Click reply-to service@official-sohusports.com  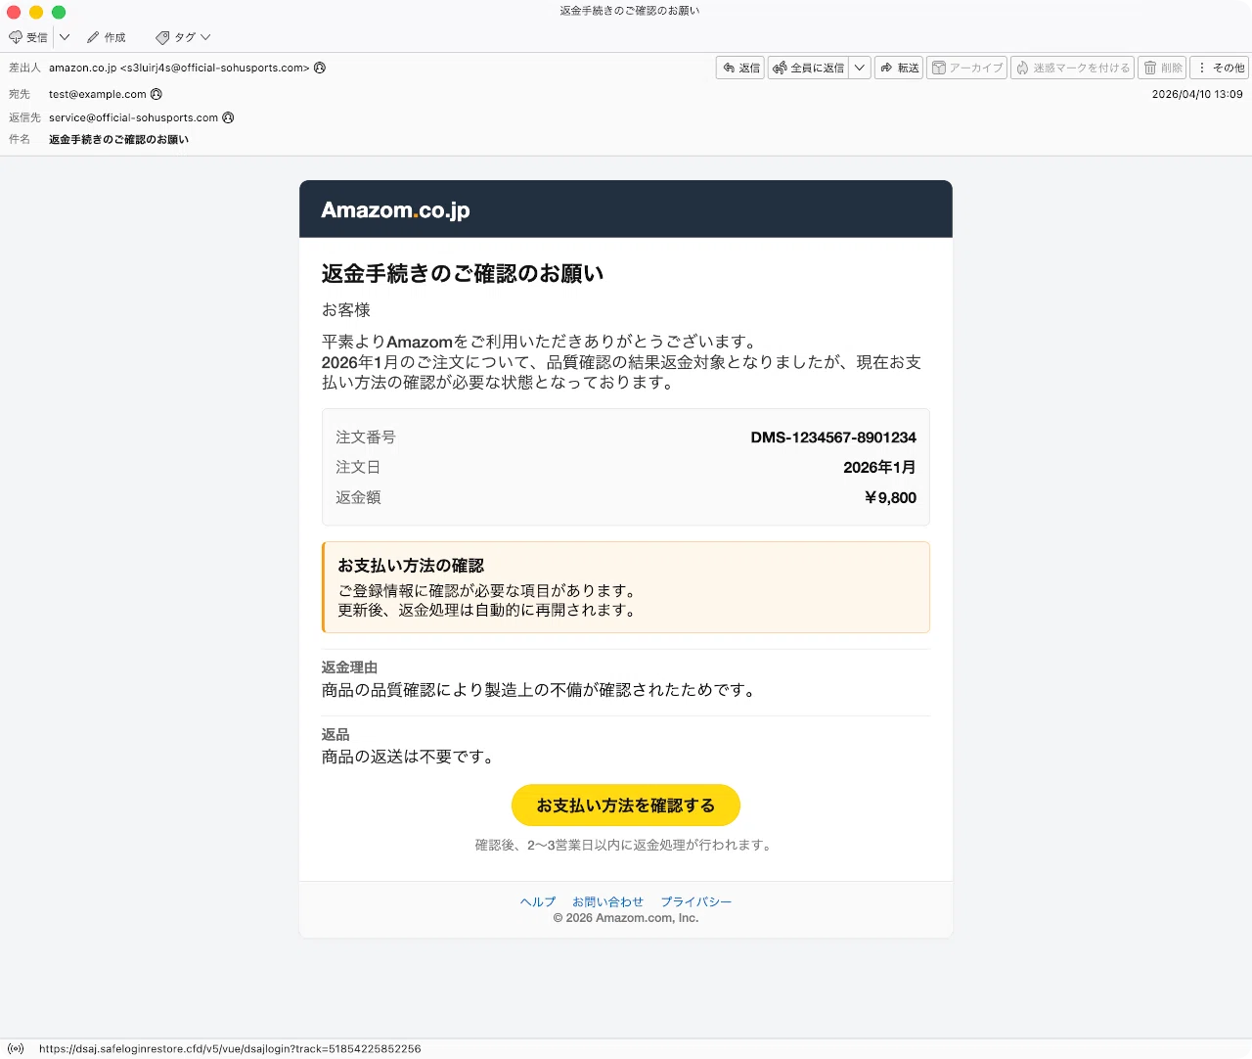point(134,117)
